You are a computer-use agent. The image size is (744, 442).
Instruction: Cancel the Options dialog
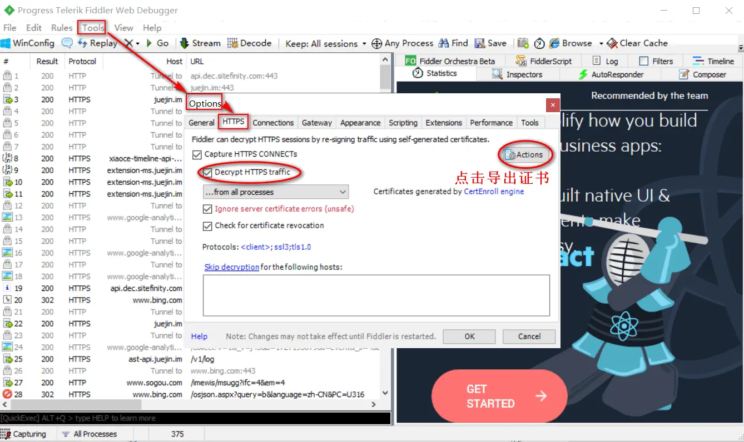(529, 336)
